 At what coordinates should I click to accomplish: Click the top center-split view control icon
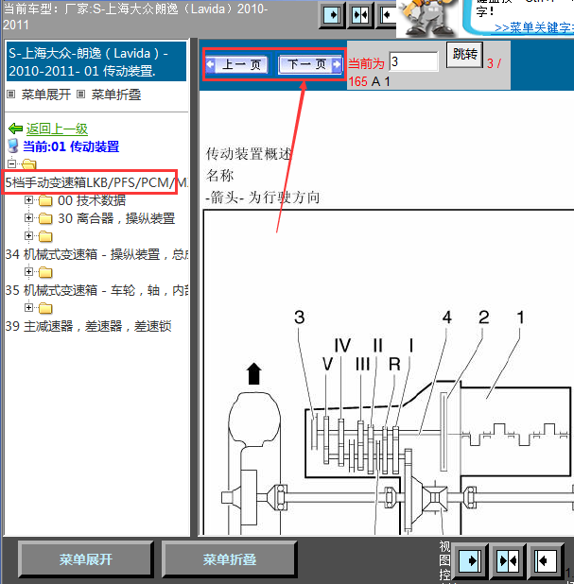(360, 15)
